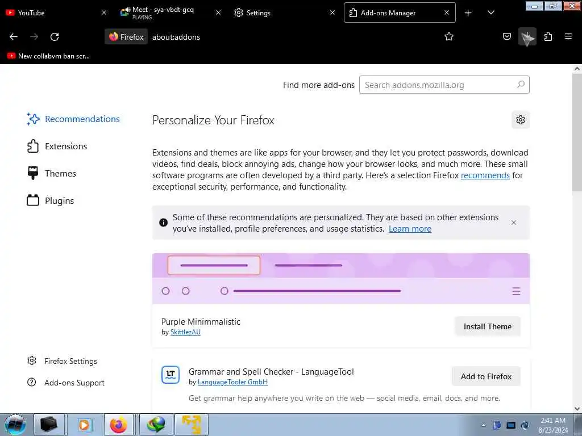Add LanguageTool to Firefox
The height and width of the screenshot is (436, 582).
487,376
